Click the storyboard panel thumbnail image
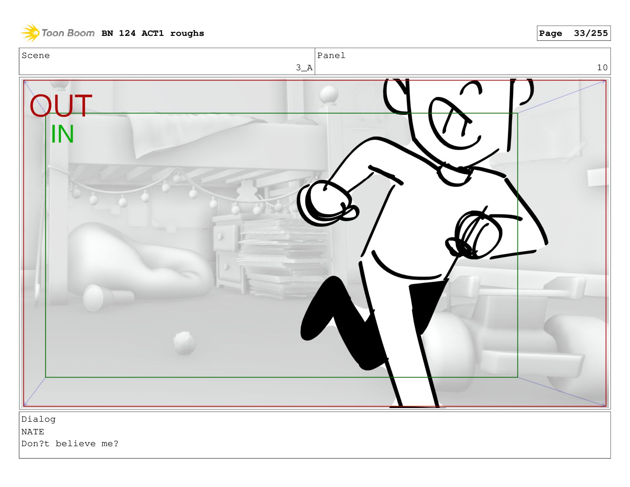 coord(315,243)
